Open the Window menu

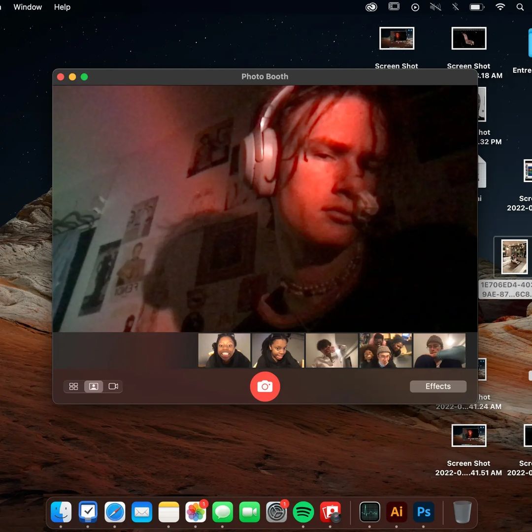point(28,7)
